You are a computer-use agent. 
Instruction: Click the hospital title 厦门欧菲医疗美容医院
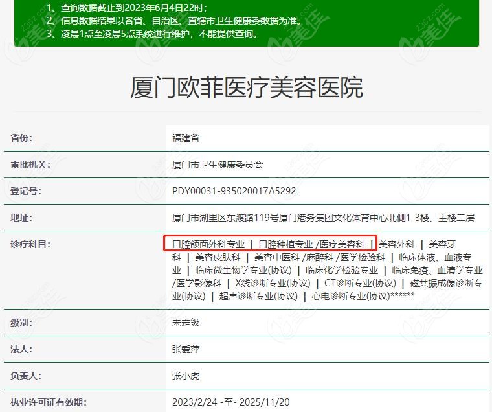pos(246,88)
